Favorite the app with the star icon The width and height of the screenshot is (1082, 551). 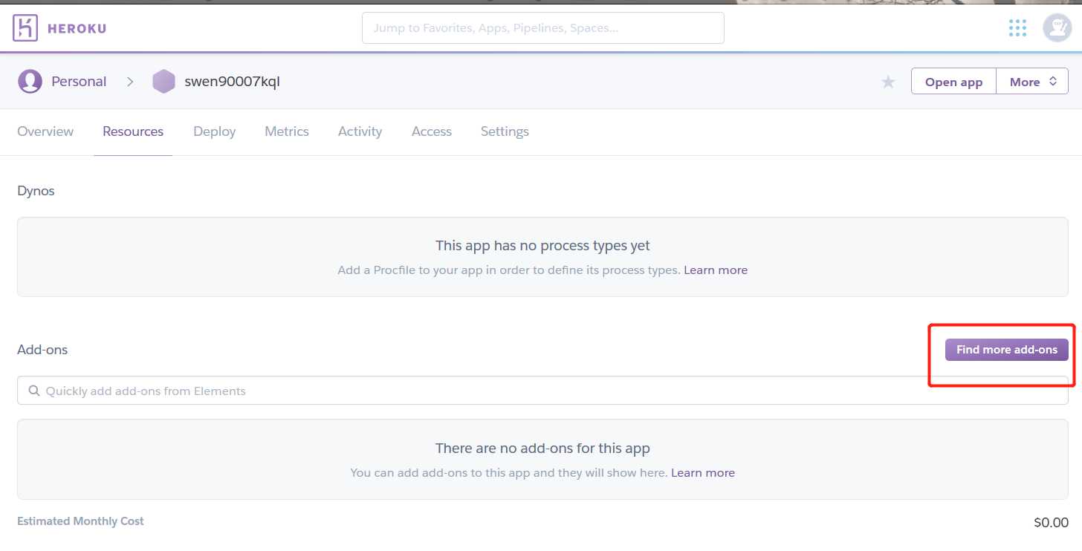click(888, 82)
